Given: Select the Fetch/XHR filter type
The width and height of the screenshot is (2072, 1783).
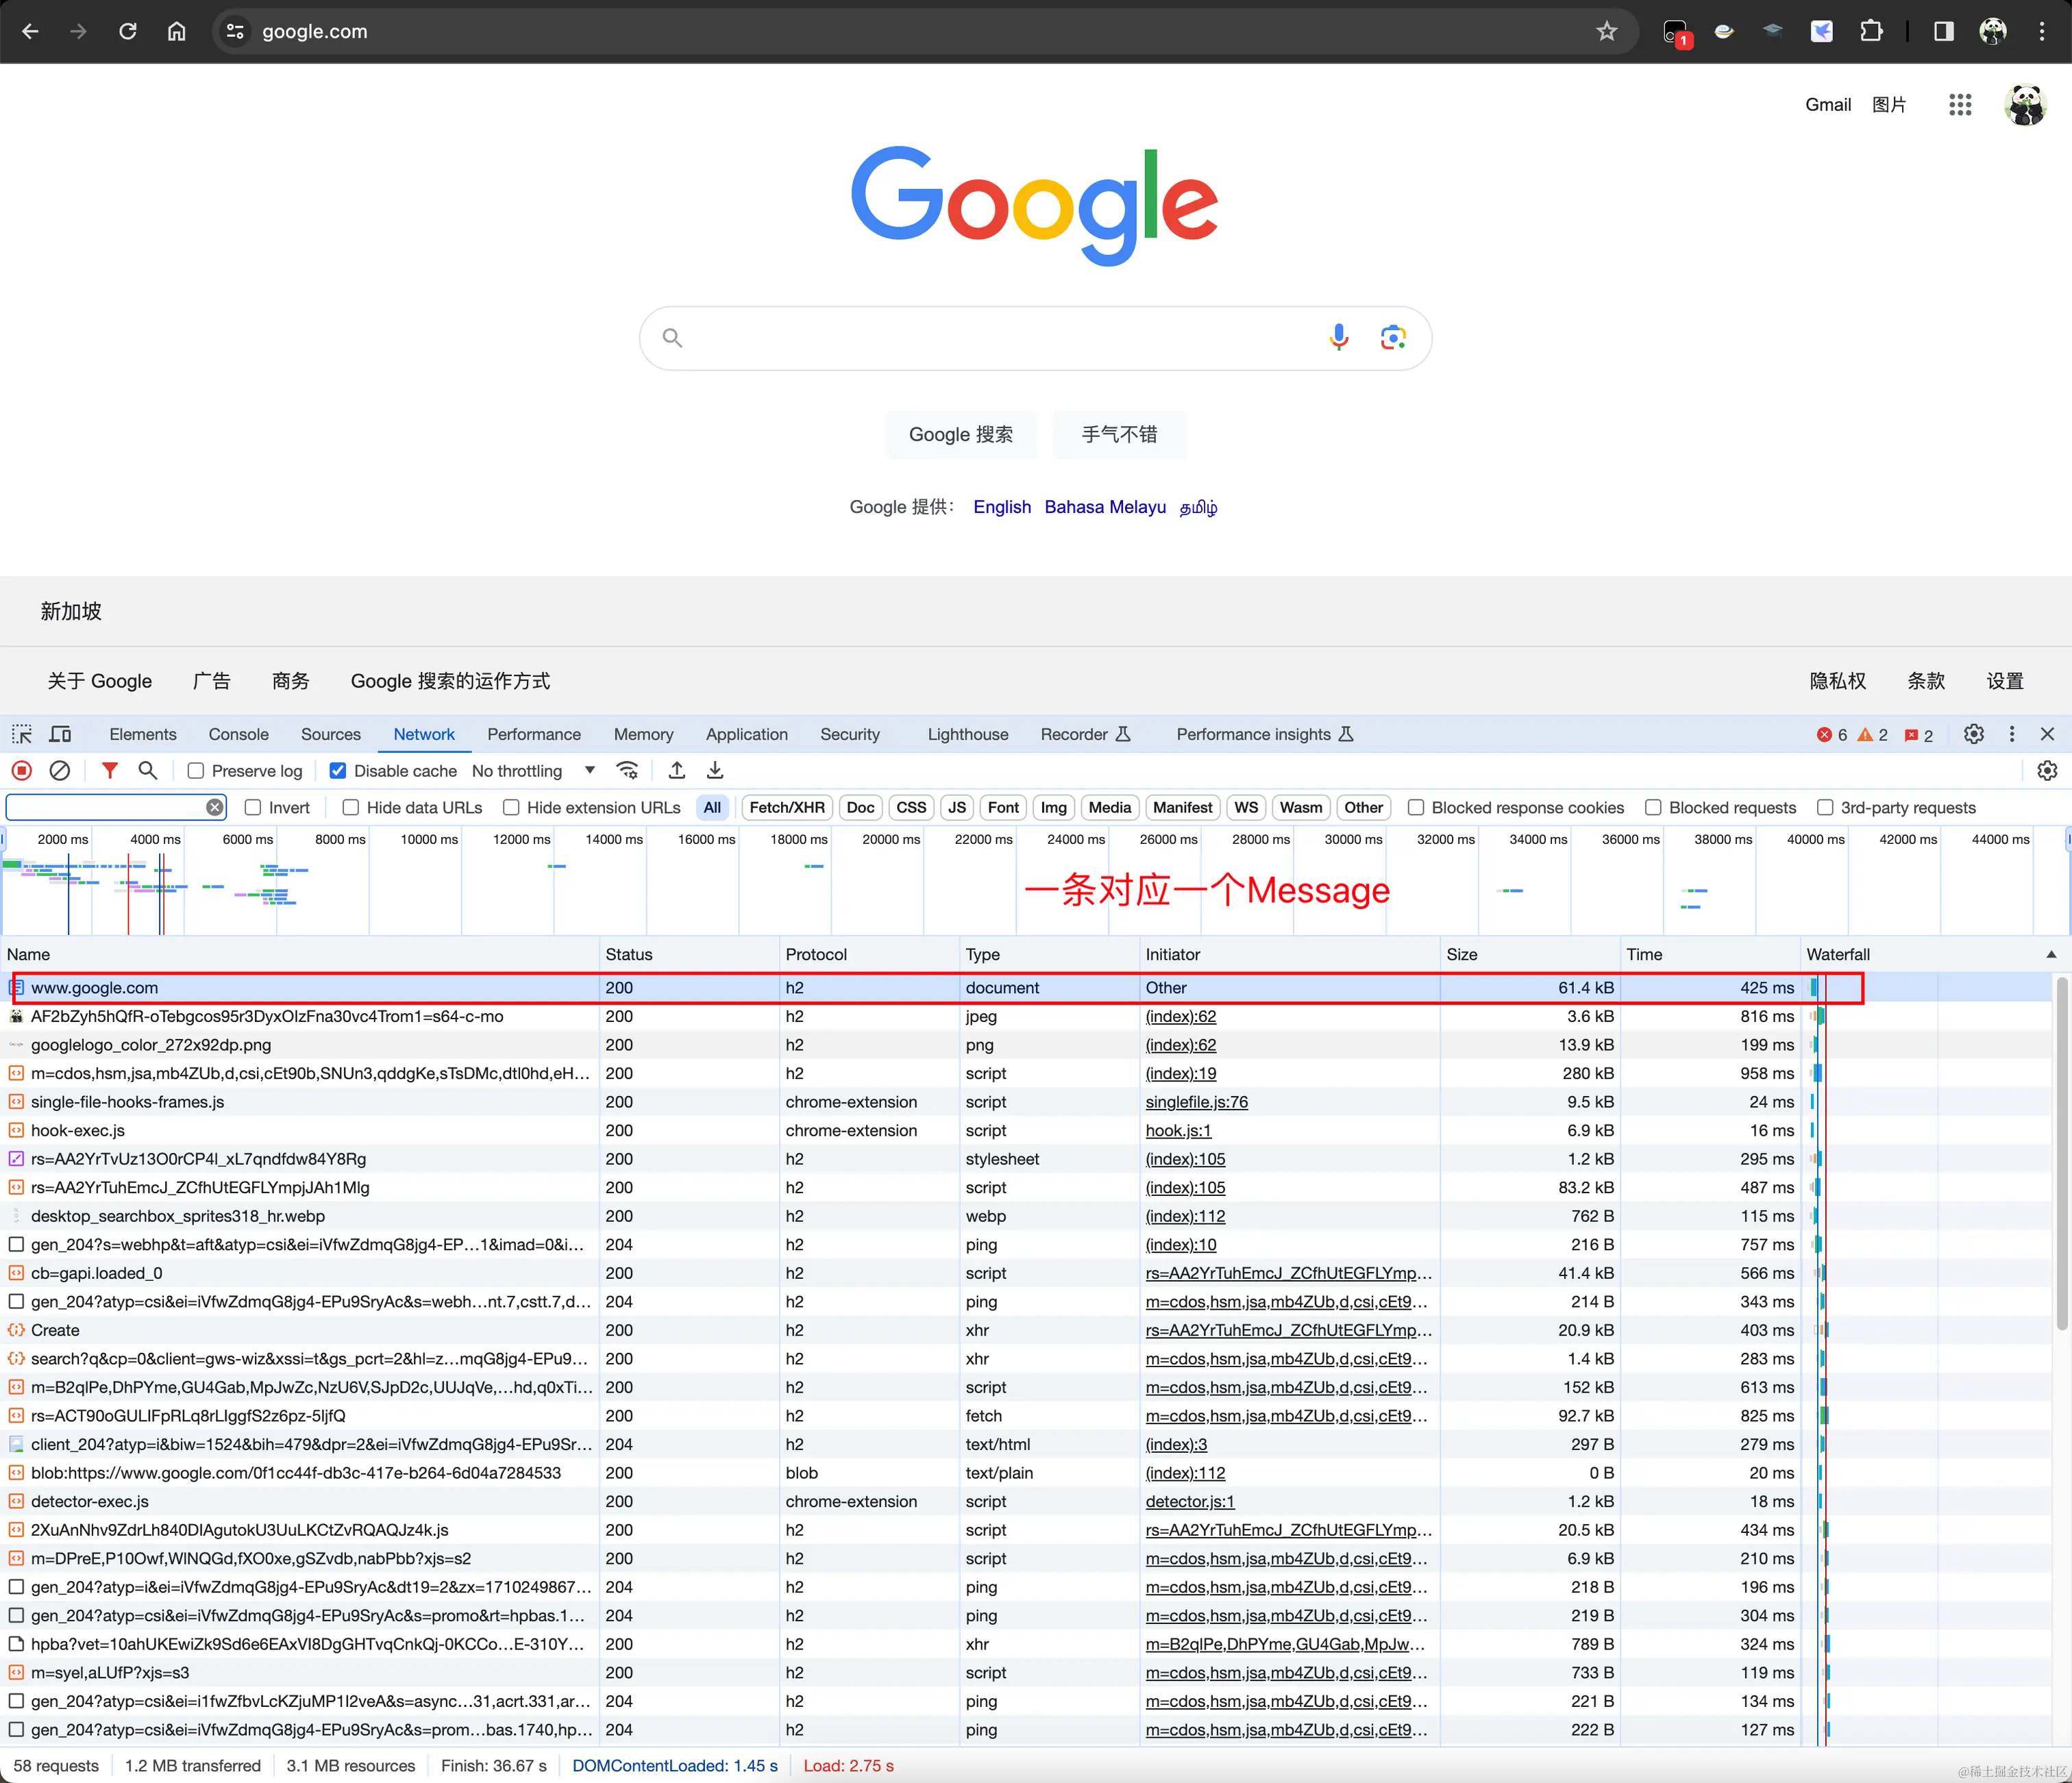Looking at the screenshot, I should 786,808.
